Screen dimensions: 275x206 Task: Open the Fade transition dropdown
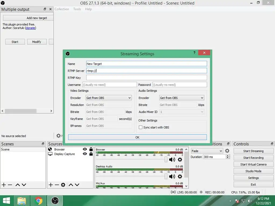(207, 151)
